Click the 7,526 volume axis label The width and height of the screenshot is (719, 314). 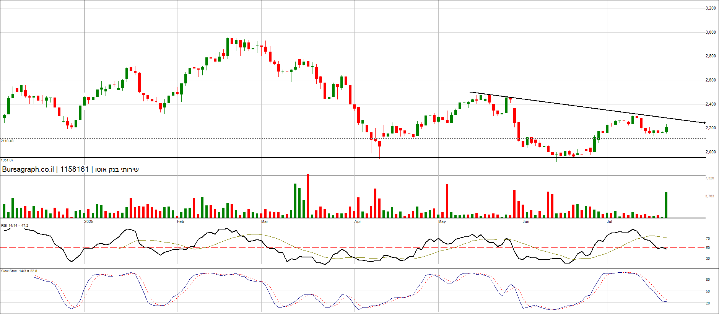point(709,178)
